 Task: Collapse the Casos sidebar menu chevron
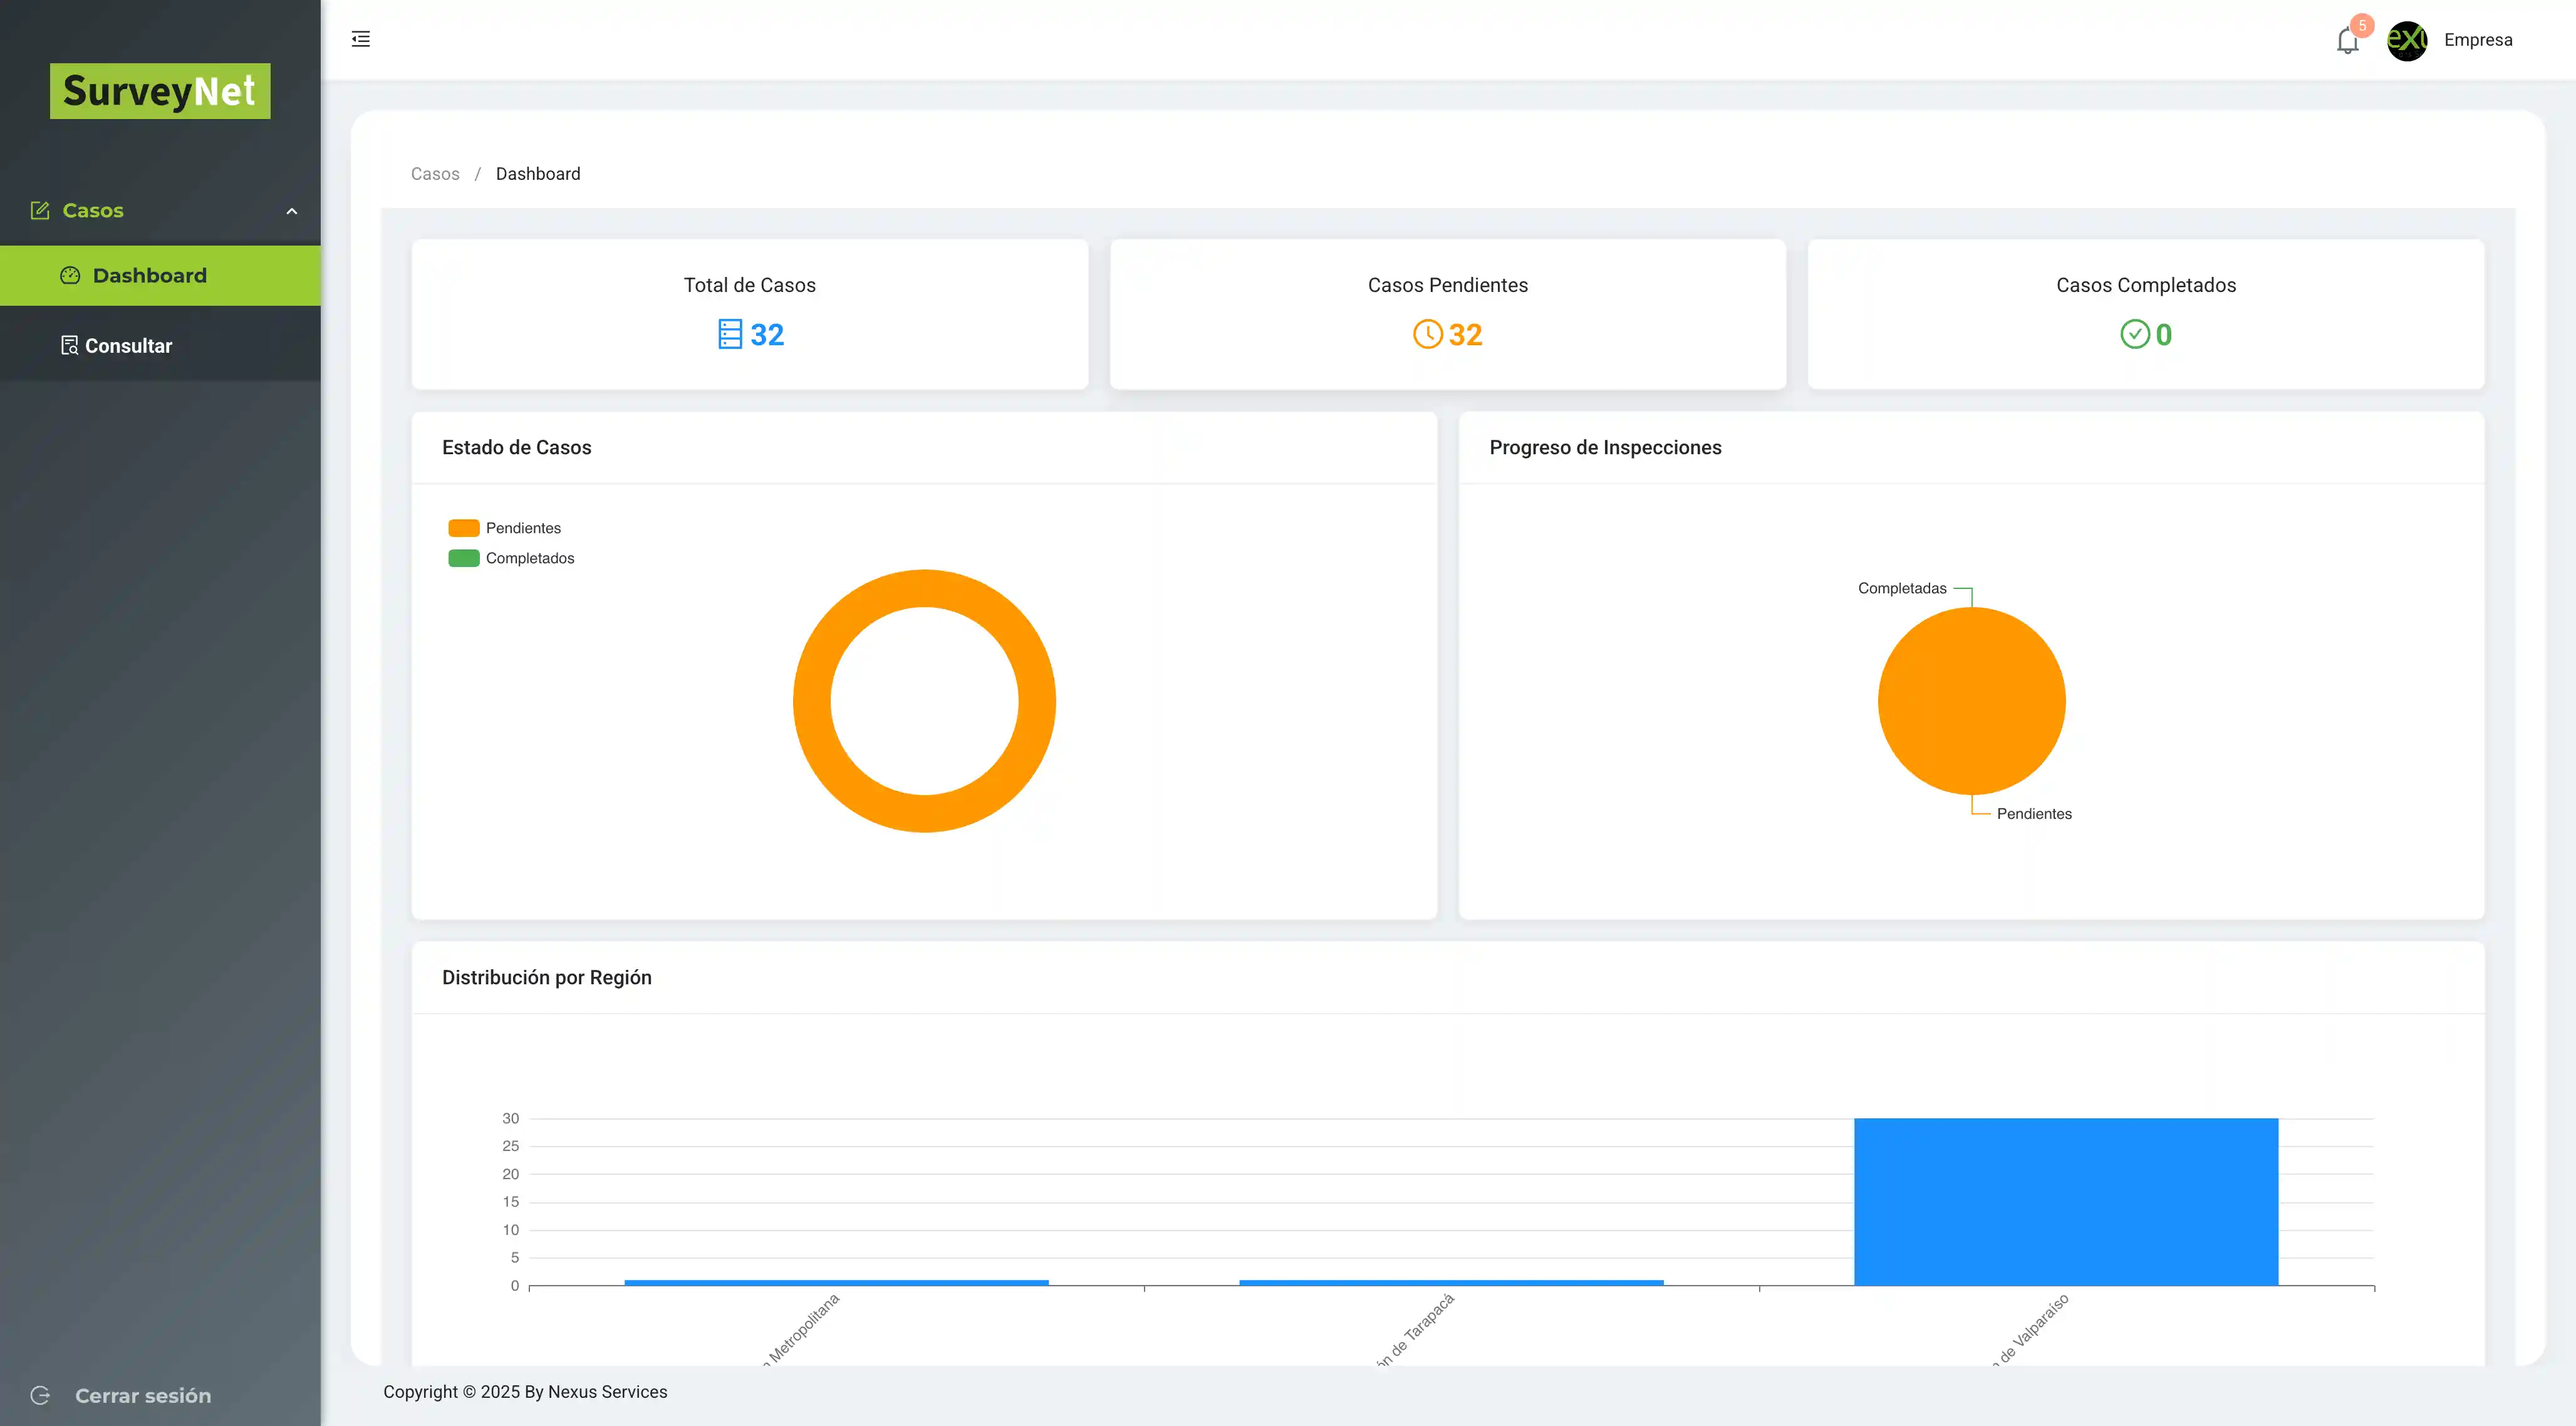[x=292, y=211]
